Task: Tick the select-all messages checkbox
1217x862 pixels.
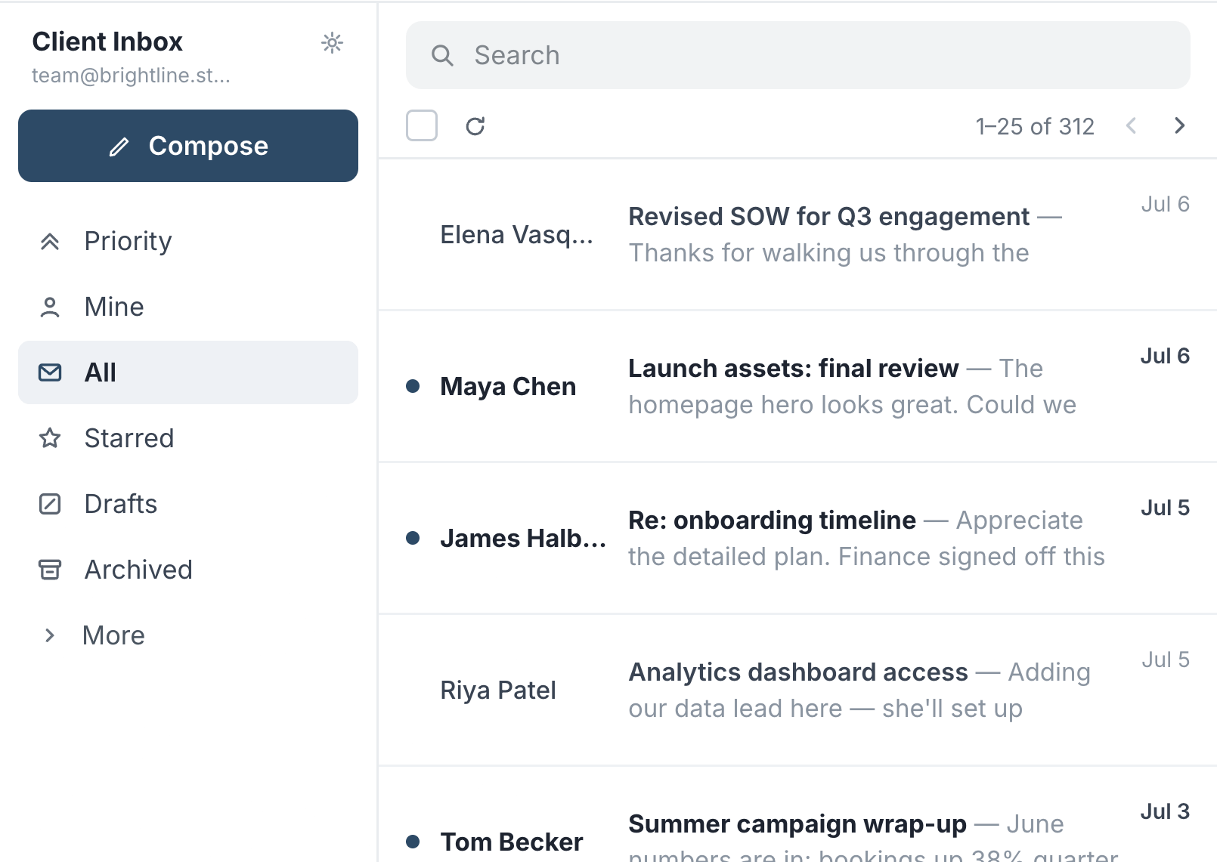Action: [422, 125]
